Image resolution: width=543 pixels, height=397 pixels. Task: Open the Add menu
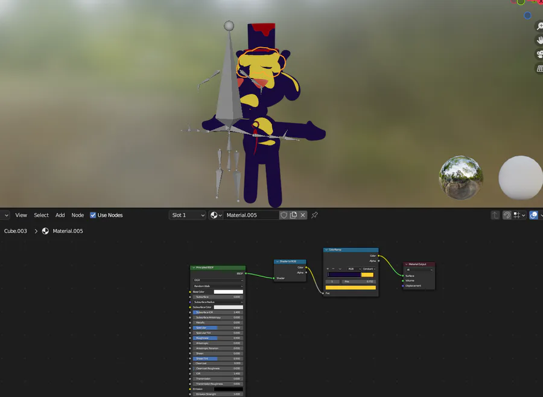coord(60,215)
